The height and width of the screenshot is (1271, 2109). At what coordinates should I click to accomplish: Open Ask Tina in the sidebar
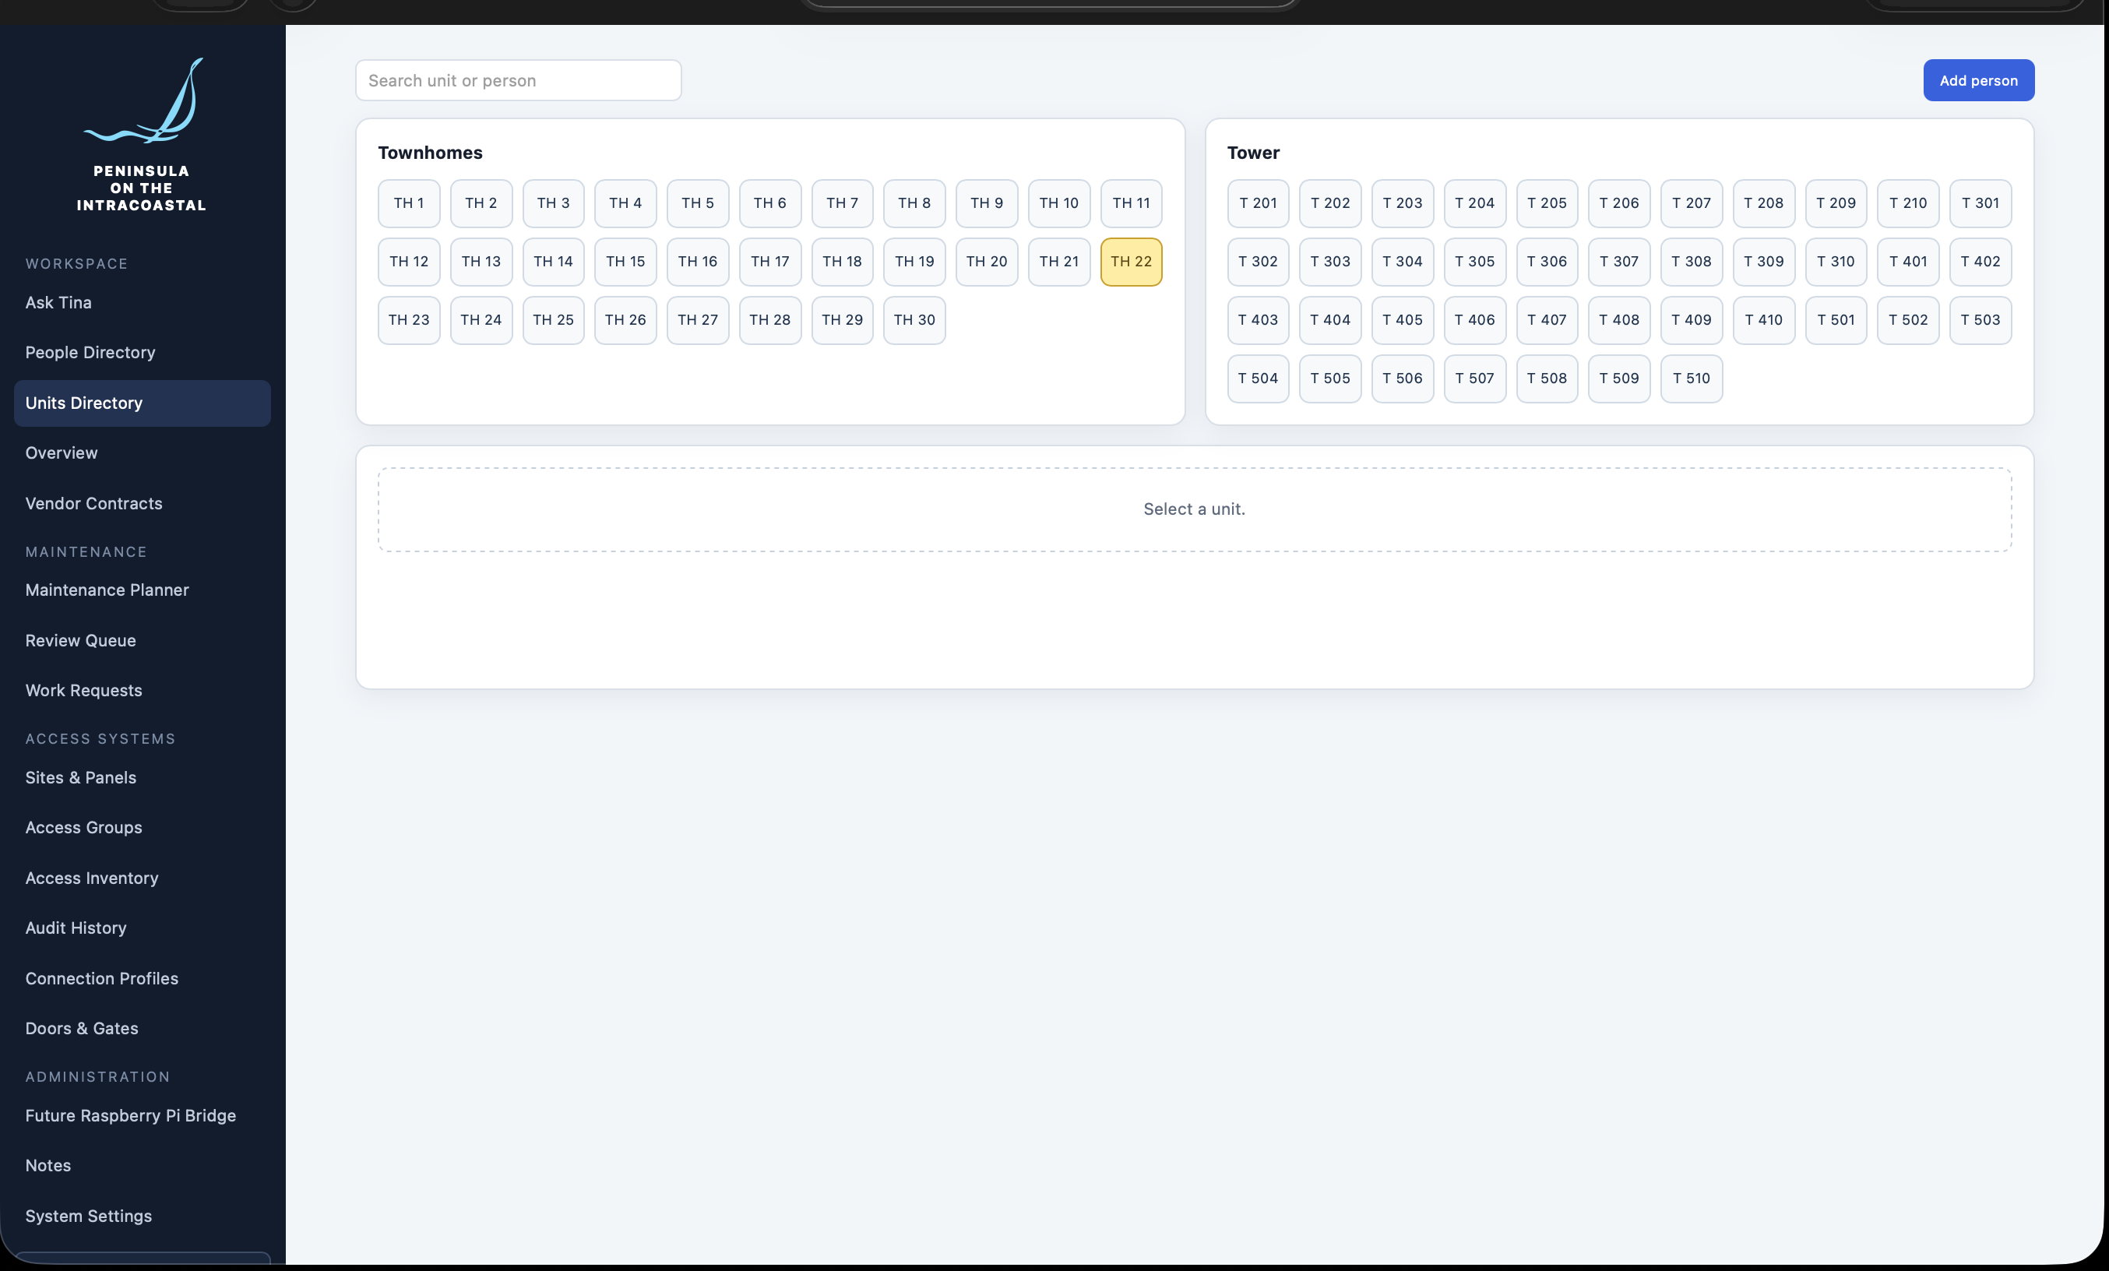[x=142, y=302]
